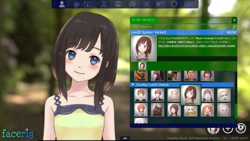Select the chibi with yellow pom-poms
Image resolution: width=250 pixels, height=141 pixels.
(191, 110)
